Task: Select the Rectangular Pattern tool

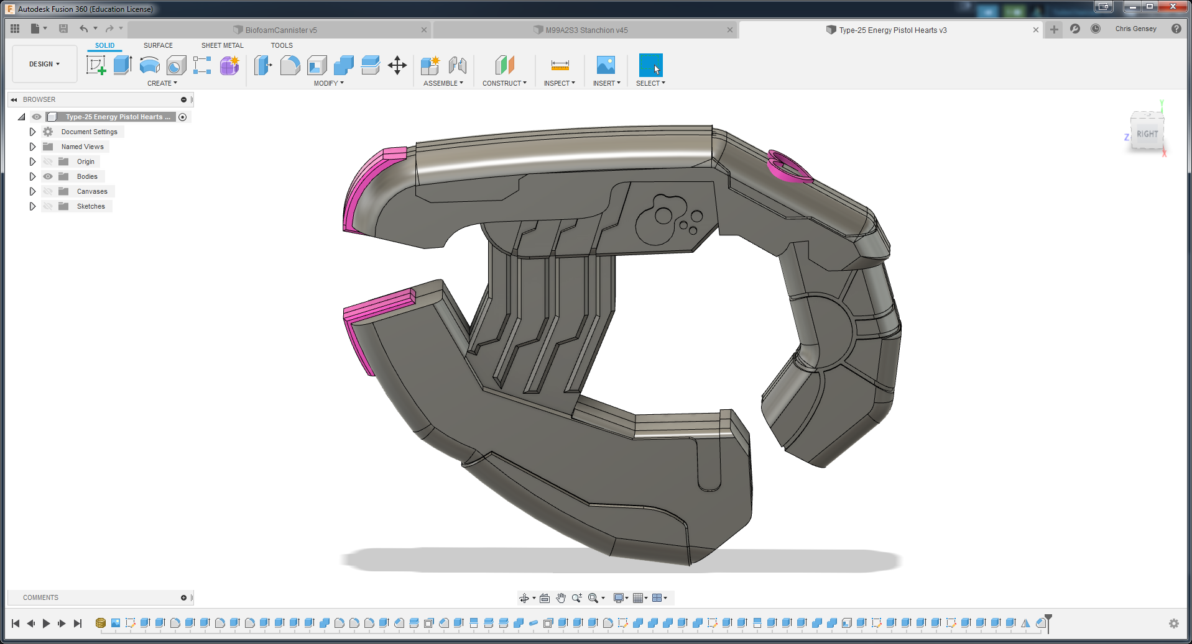Action: coord(202,65)
